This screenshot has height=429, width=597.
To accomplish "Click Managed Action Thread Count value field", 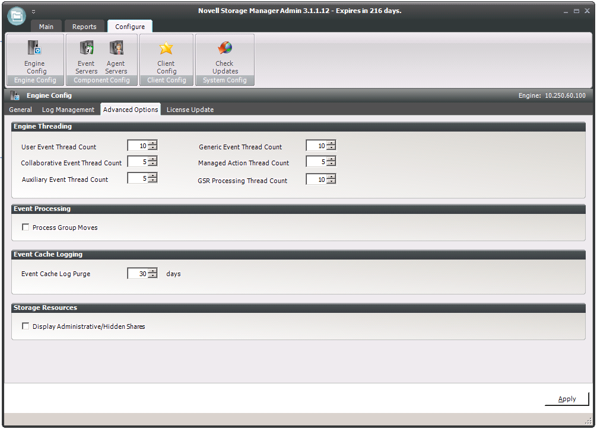I will click(x=316, y=161).
